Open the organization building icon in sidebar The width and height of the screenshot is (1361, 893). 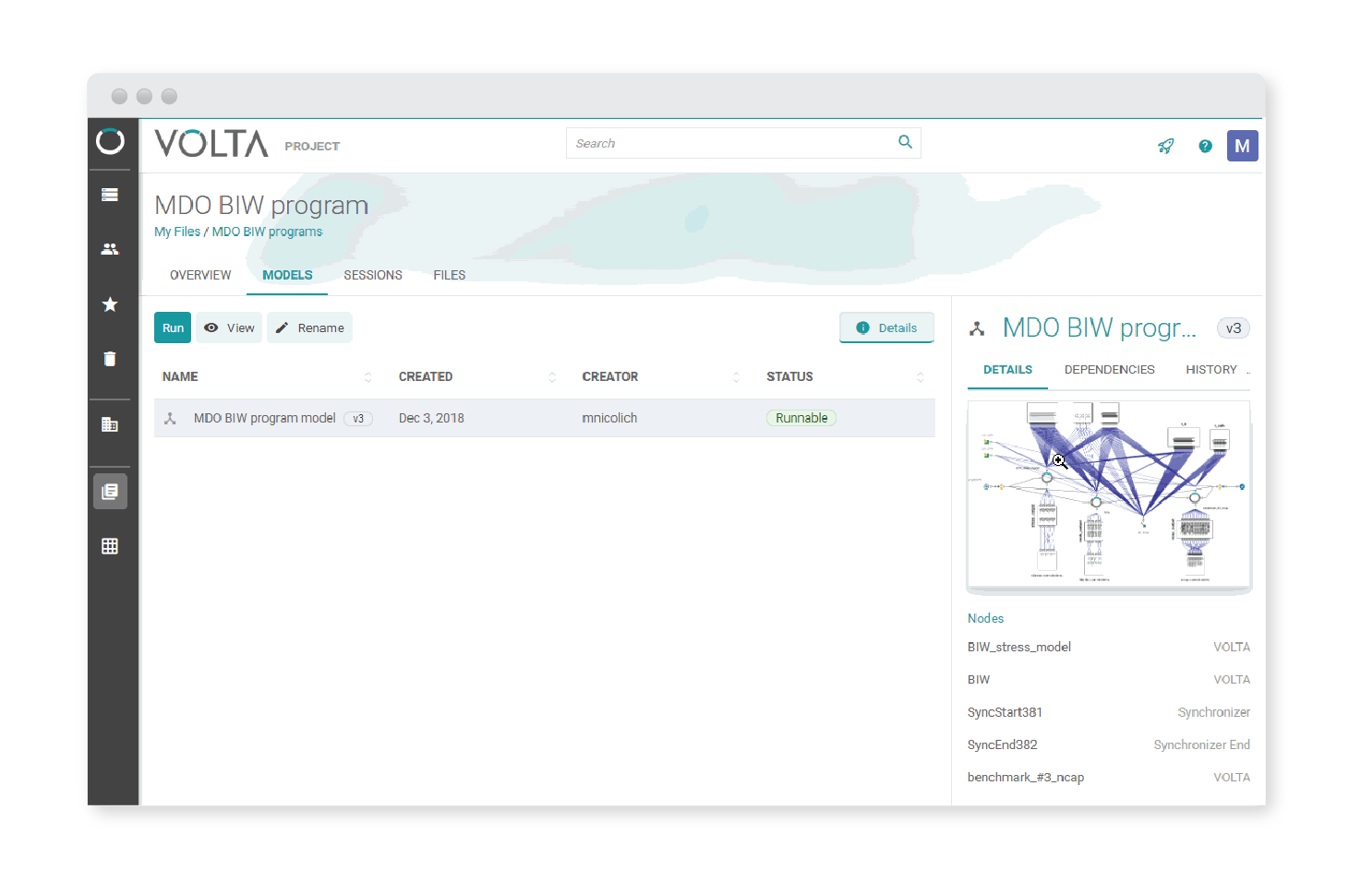tap(110, 424)
